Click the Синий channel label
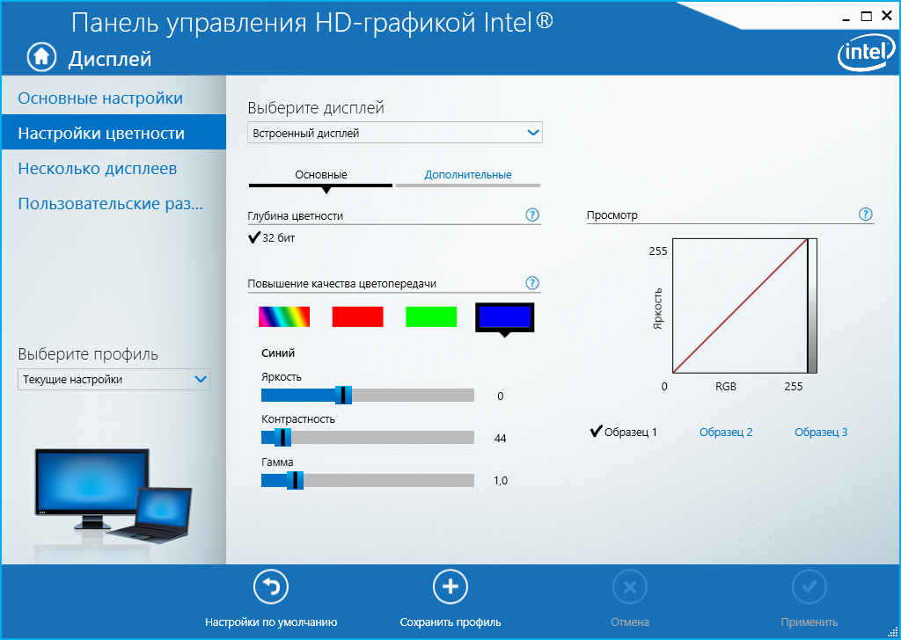Viewport: 901px width, 640px height. click(278, 353)
